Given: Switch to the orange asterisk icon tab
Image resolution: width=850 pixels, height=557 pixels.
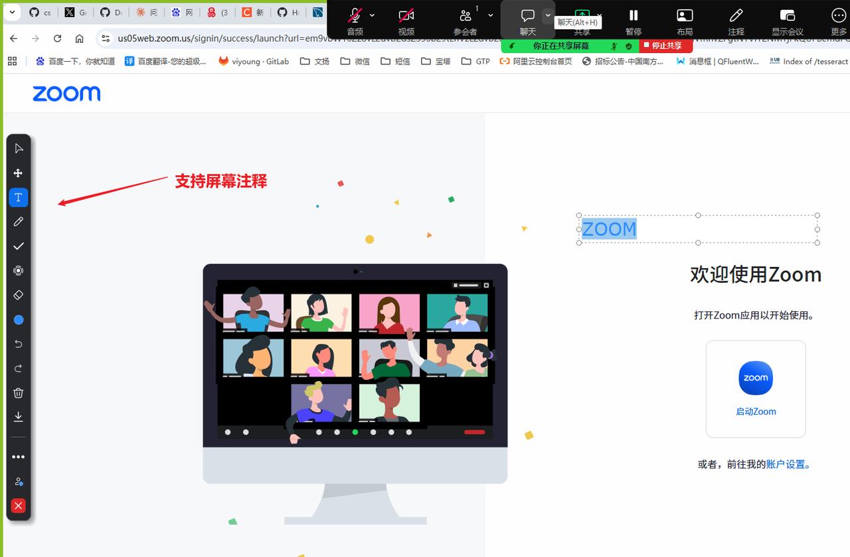Looking at the screenshot, I should [x=146, y=12].
